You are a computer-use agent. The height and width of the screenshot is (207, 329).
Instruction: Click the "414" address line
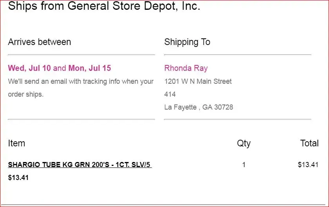click(x=170, y=94)
